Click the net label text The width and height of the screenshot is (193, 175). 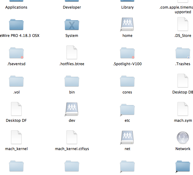[x=127, y=149]
